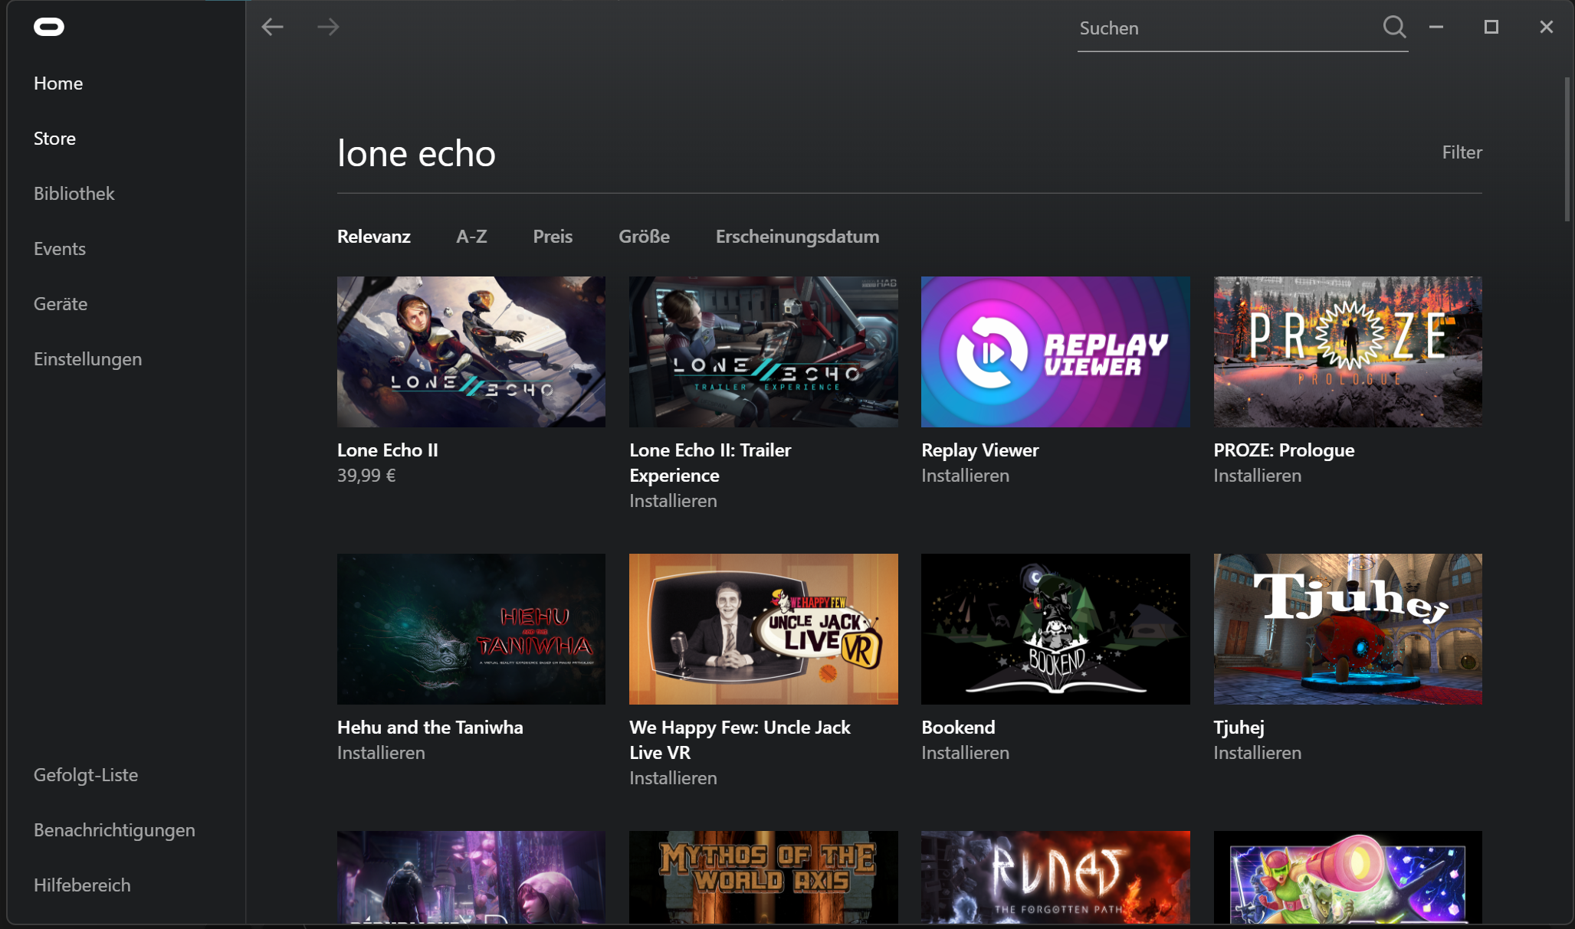
Task: Click the PROZE: Prologue title
Action: click(1284, 450)
